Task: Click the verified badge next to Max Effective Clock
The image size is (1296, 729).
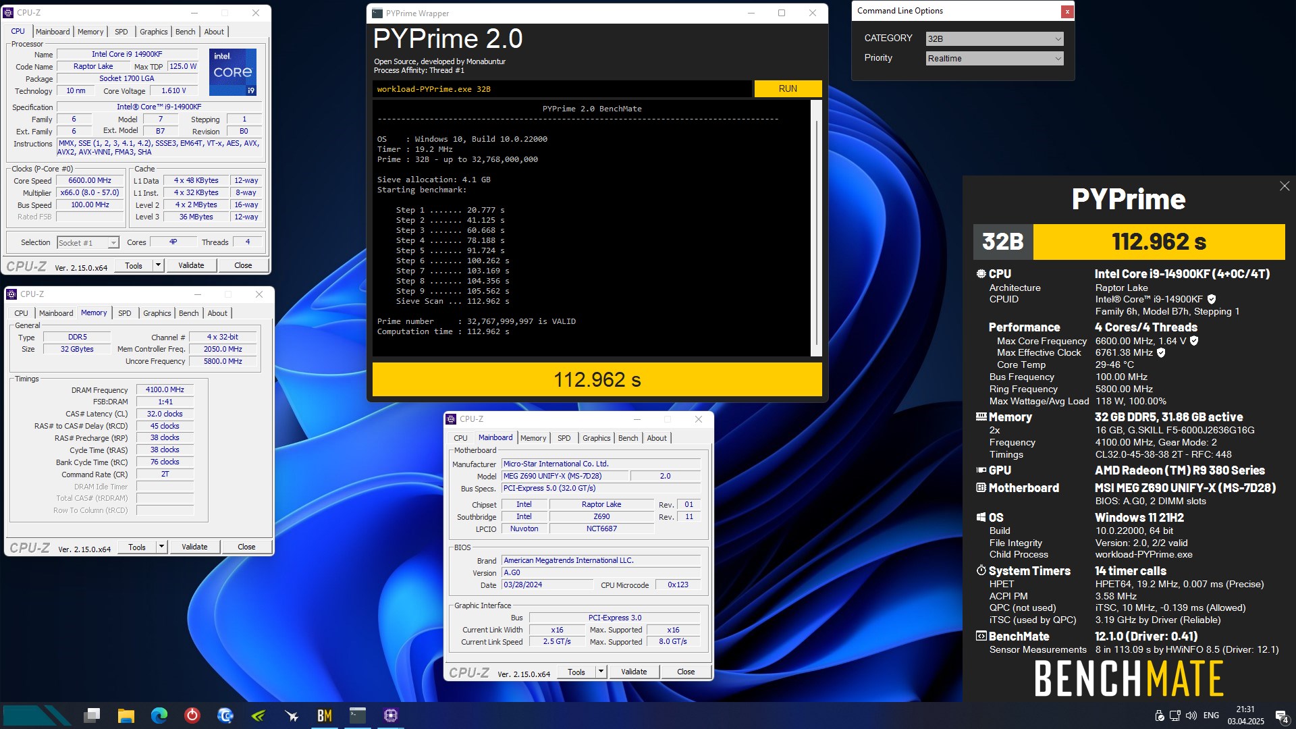Action: click(1161, 352)
